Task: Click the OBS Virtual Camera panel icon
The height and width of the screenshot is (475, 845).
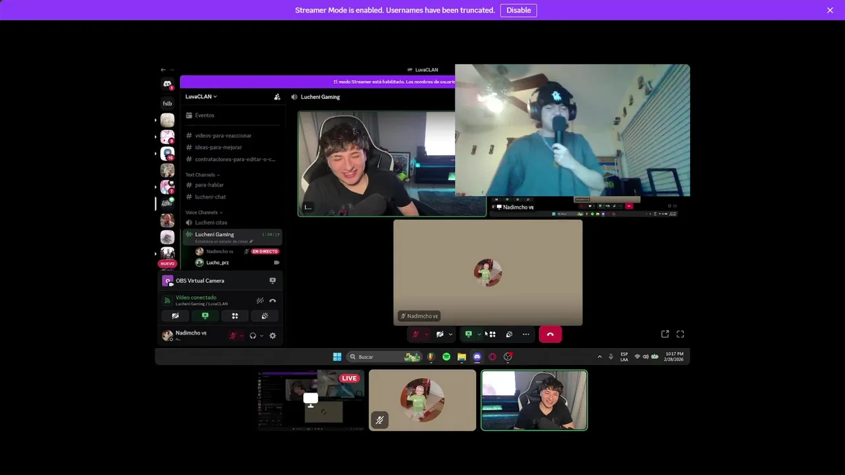Action: pos(168,280)
